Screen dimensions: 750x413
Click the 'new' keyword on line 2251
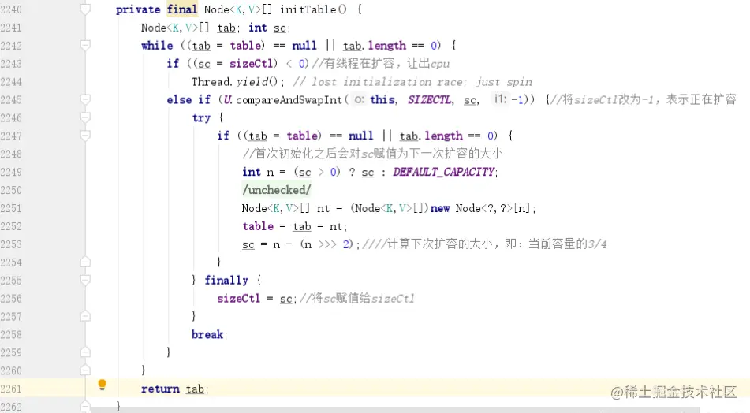coord(440,208)
